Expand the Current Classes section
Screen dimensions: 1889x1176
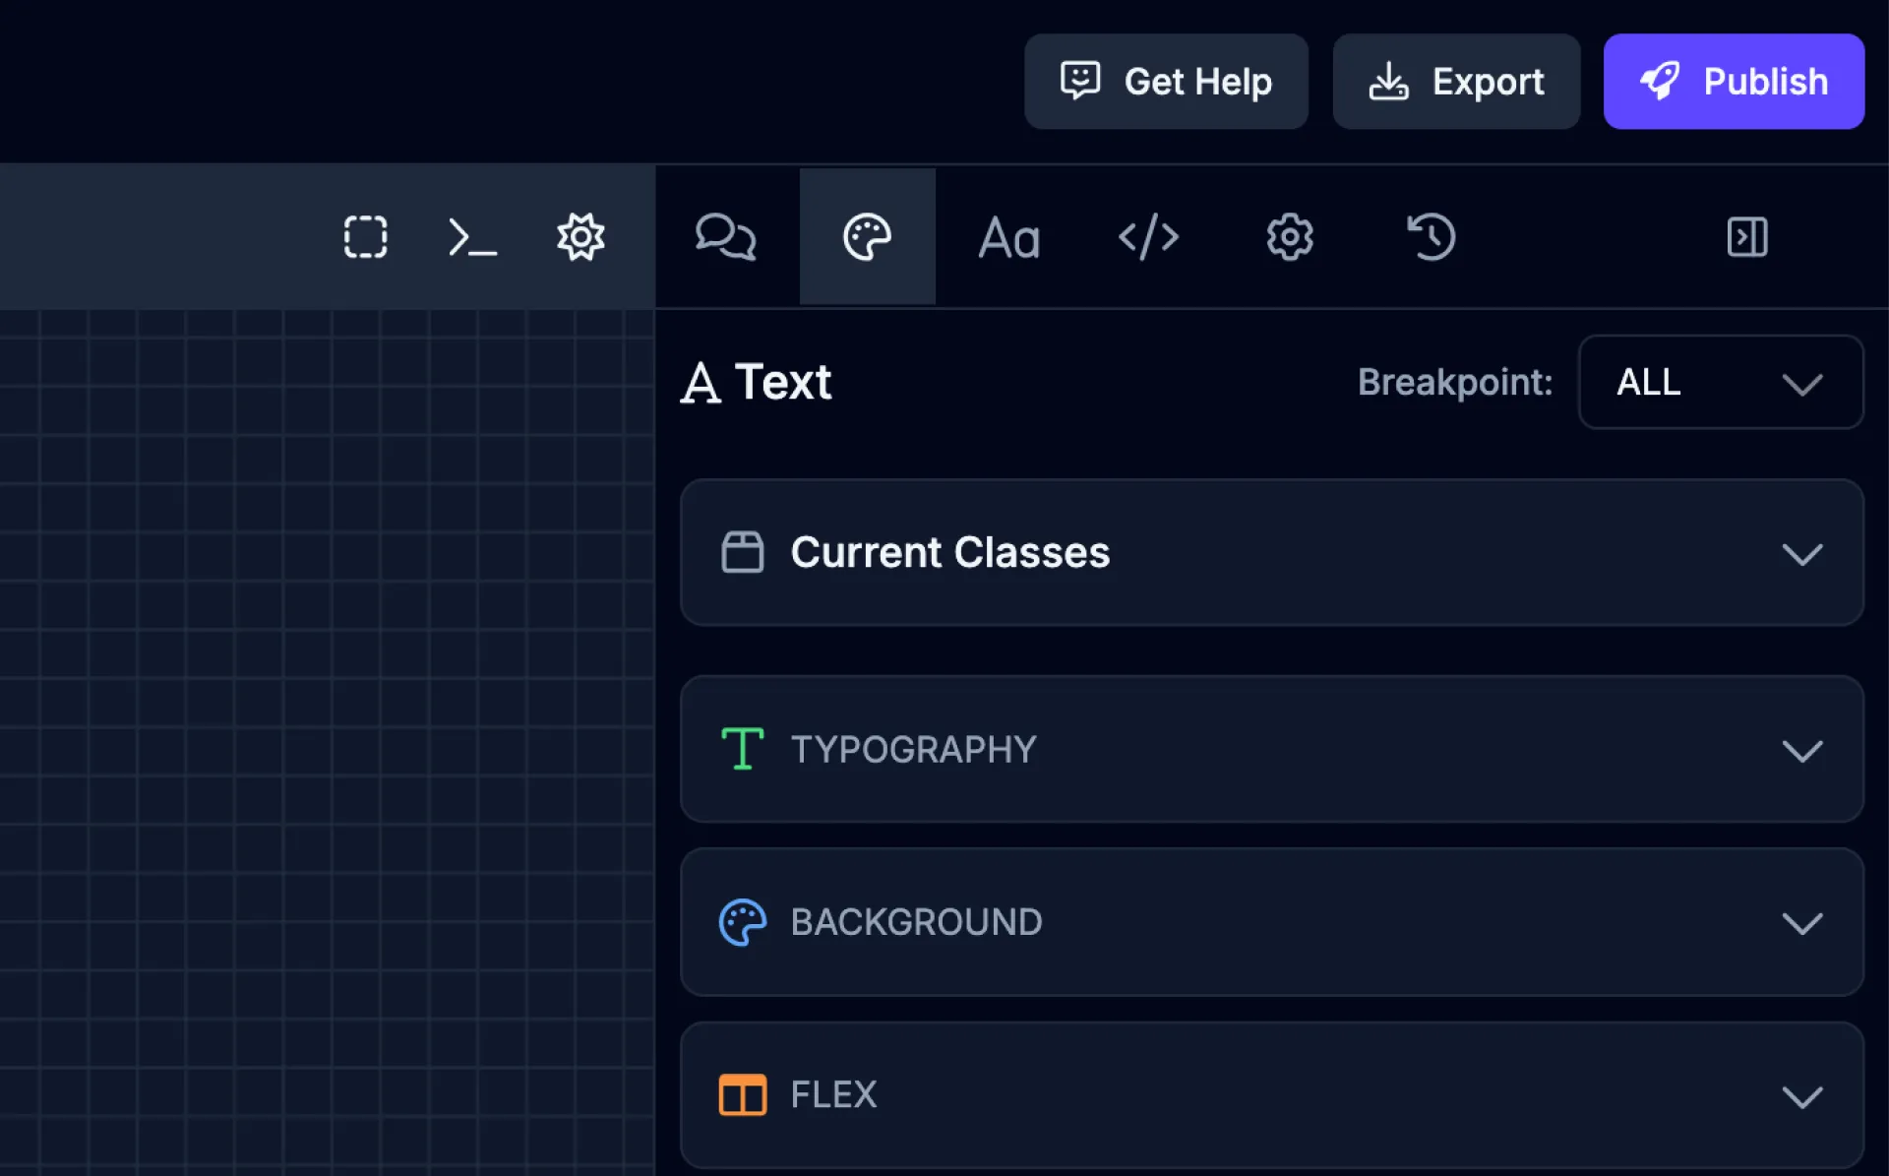[1271, 553]
